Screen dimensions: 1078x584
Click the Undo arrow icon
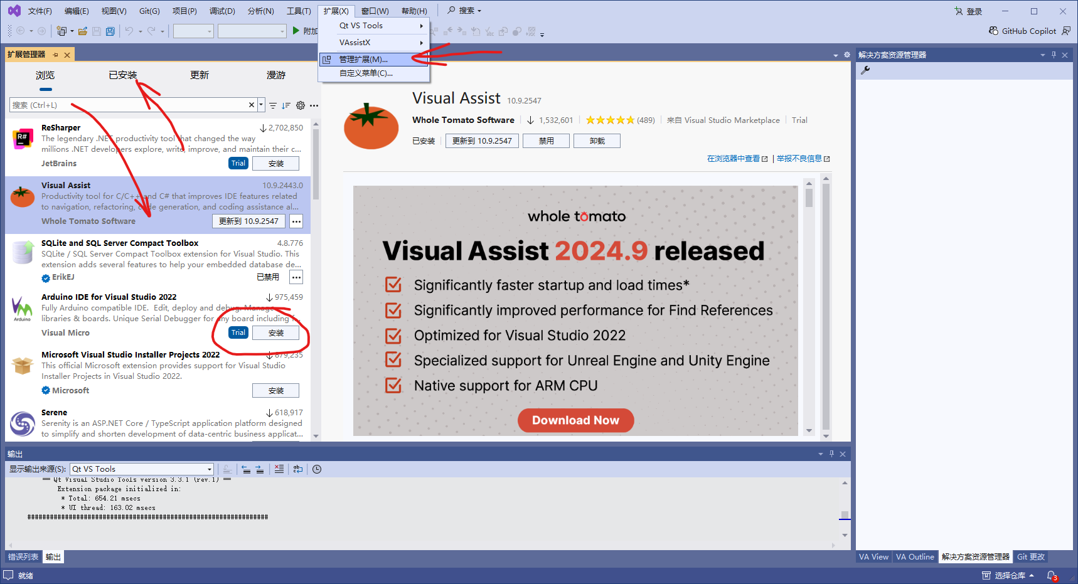point(129,31)
